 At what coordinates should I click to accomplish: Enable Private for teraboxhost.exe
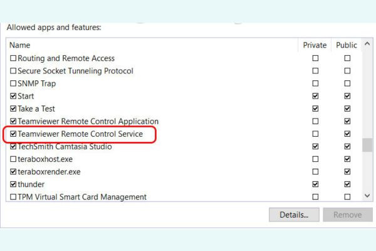point(315,159)
